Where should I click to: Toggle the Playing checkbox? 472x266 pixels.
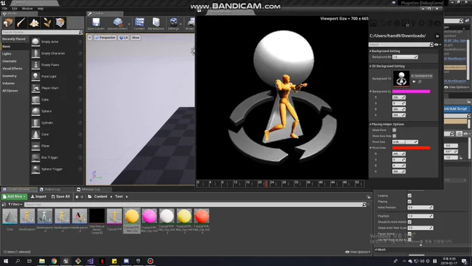410,201
